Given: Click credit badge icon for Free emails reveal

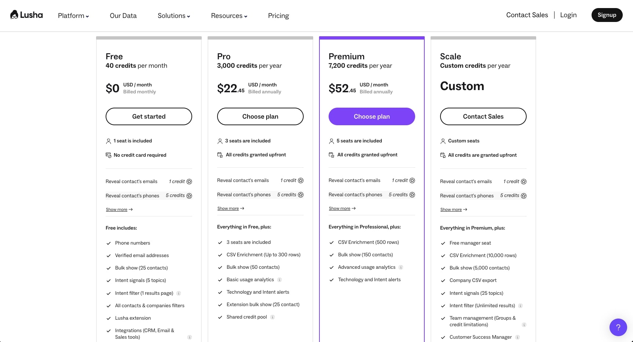Looking at the screenshot, I should [189, 182].
